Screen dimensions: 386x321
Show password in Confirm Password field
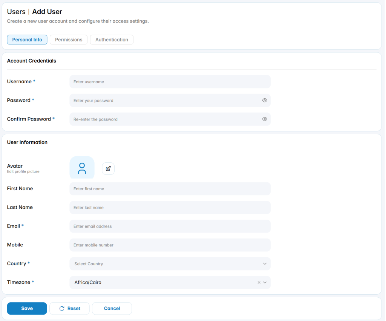pyautogui.click(x=265, y=119)
